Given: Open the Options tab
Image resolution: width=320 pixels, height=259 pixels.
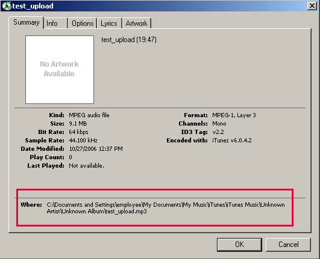Looking at the screenshot, I should click(x=83, y=23).
